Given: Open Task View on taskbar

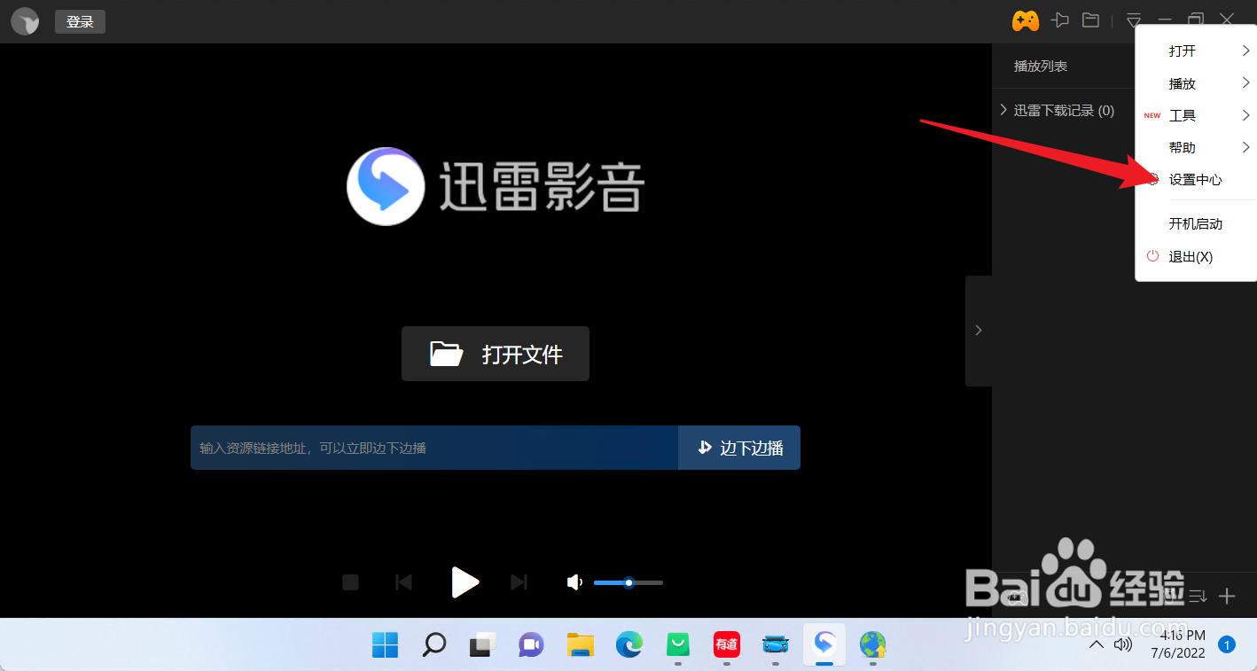Looking at the screenshot, I should 482,644.
